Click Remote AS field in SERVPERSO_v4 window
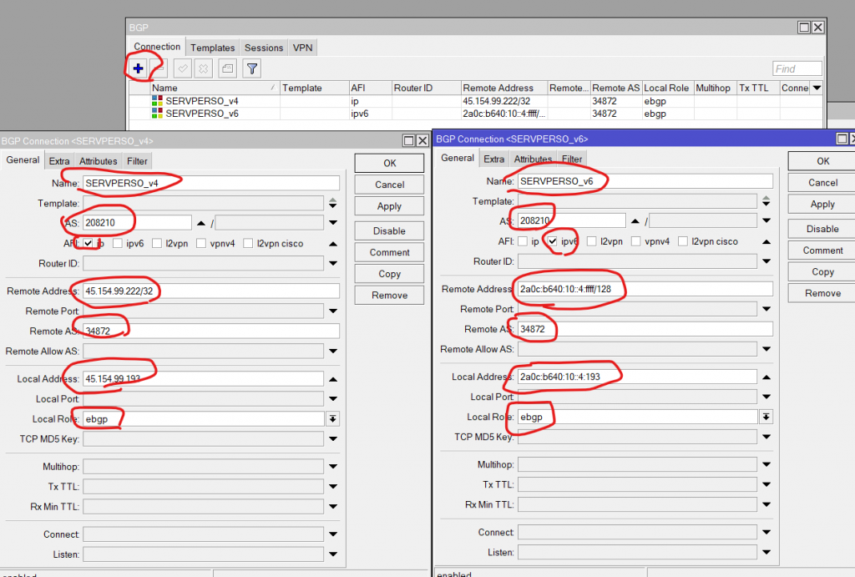The height and width of the screenshot is (577, 855). (211, 331)
